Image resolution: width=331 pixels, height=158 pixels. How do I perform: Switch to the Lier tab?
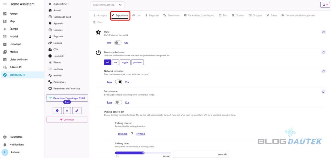click(x=136, y=15)
